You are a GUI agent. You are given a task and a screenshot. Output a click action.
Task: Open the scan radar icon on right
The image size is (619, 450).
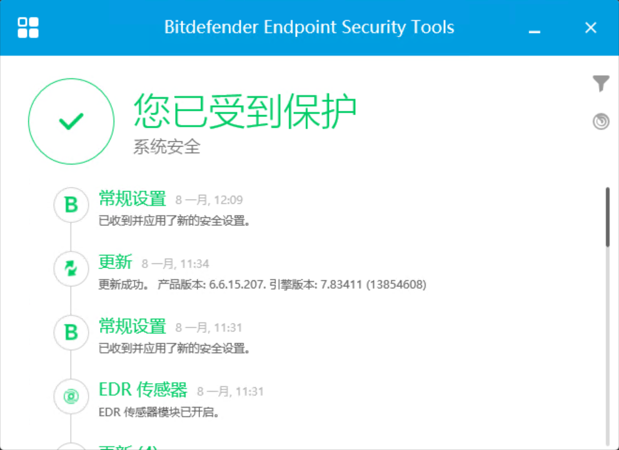tap(601, 121)
